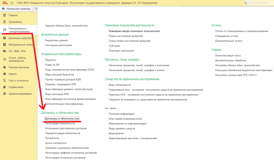Viewport: 274px width, 160px height.
Task: Open Виды обязательств
Action: [120, 85]
